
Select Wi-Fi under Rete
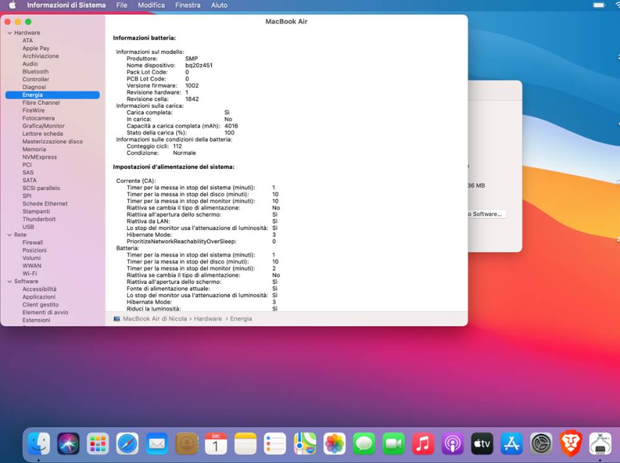click(x=30, y=273)
